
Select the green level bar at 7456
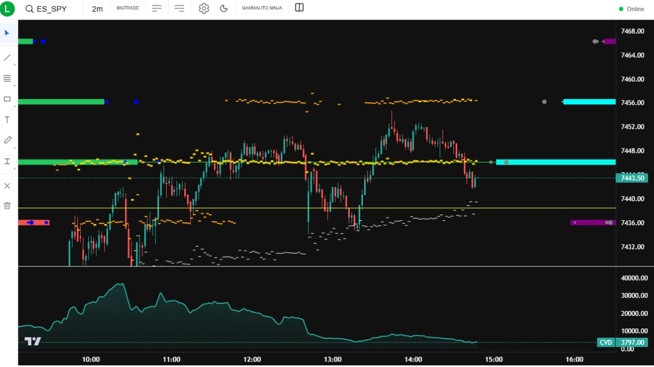pyautogui.click(x=61, y=102)
